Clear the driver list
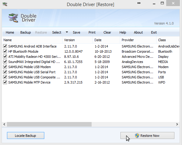Screen dimensions: 182x145 tap(107, 32)
